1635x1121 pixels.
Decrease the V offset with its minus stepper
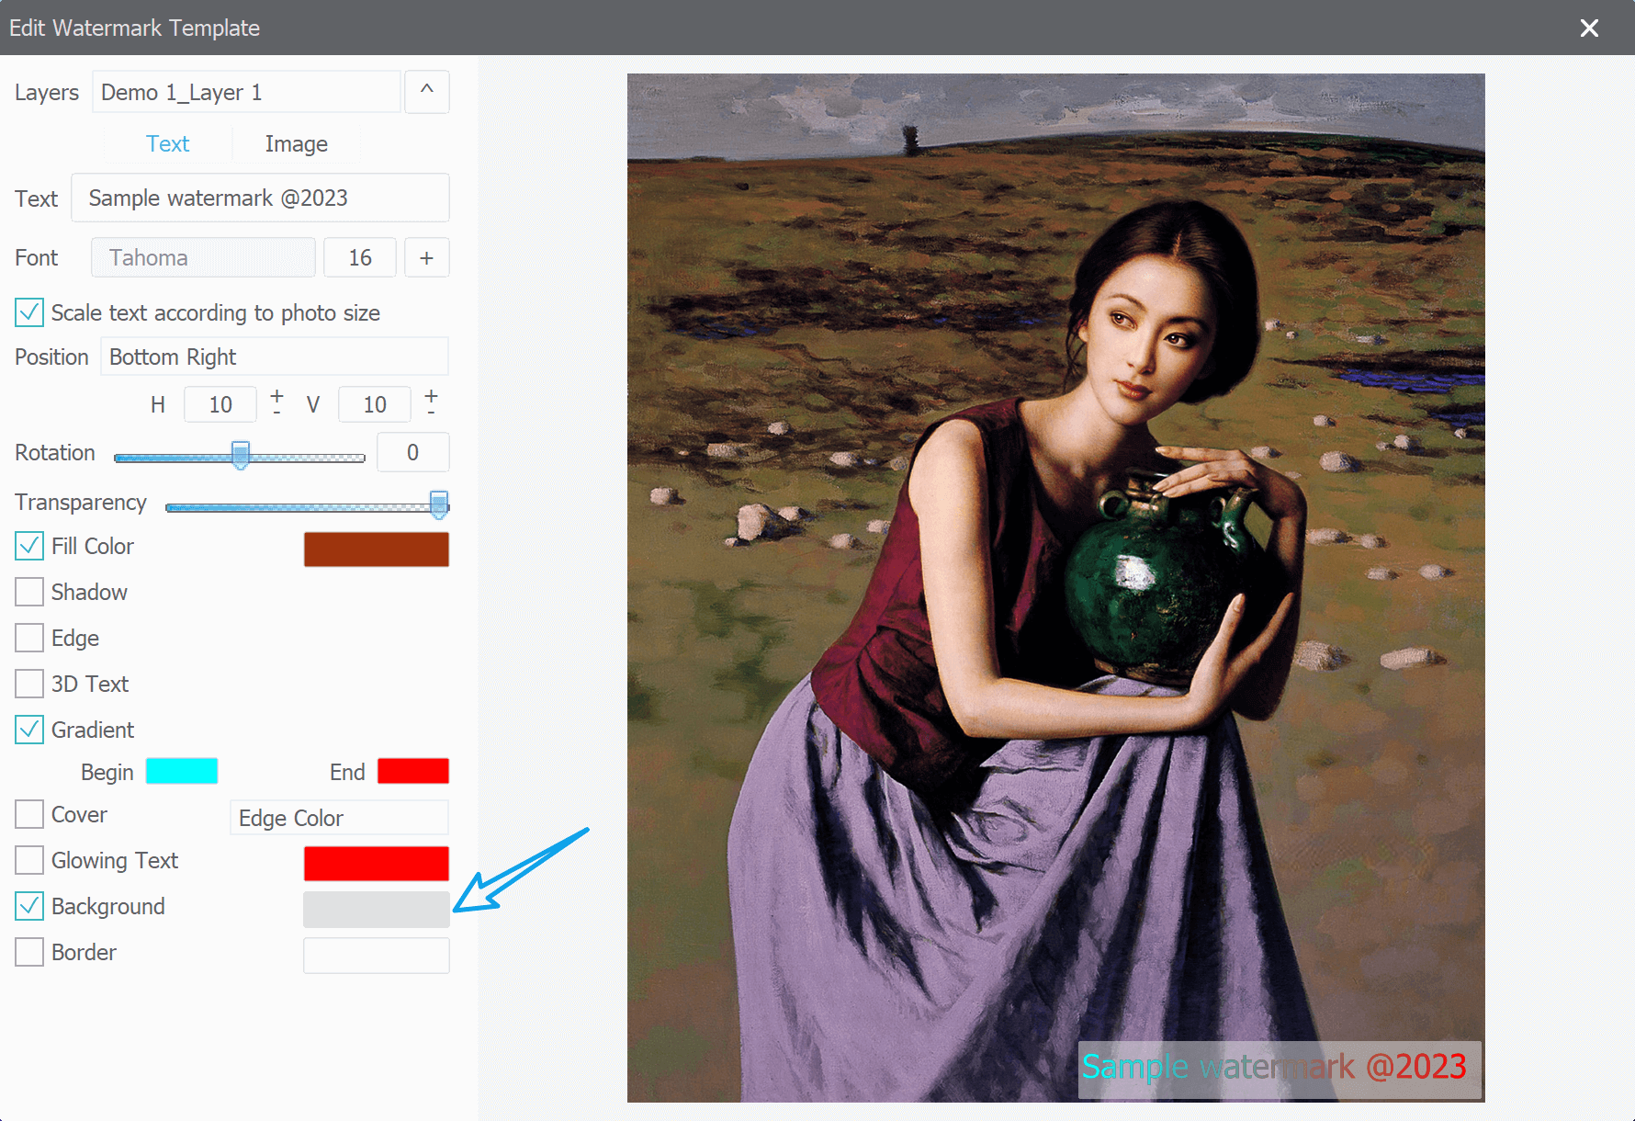(x=430, y=414)
